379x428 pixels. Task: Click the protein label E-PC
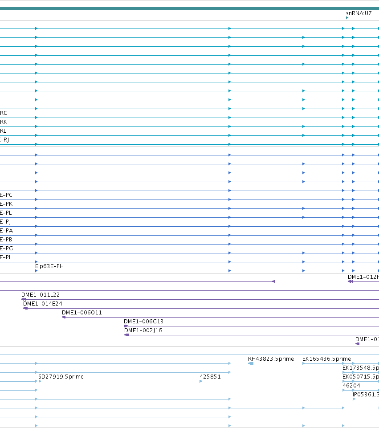(6, 195)
